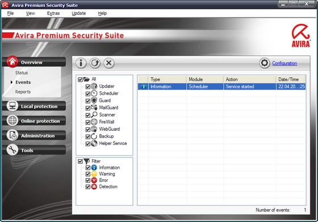Open the Extras menu
Viewport: 318px width, 222px height.
53,14
